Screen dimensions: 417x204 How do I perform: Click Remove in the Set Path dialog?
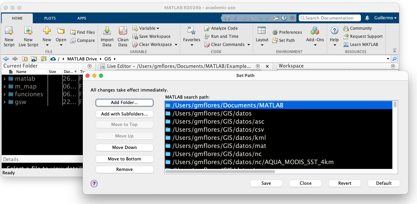click(x=124, y=170)
